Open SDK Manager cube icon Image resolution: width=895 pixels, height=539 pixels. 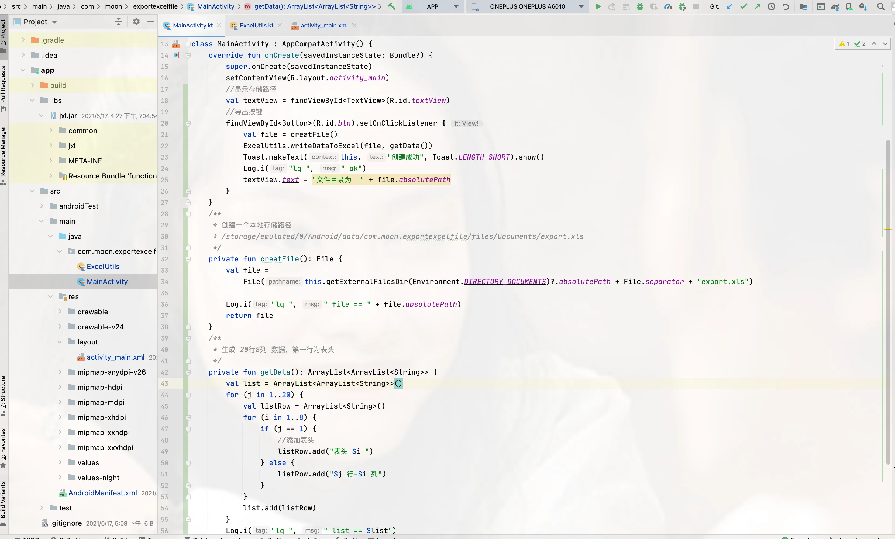pos(863,6)
